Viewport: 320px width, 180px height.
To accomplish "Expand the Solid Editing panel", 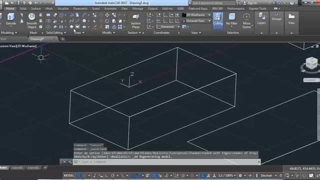I will [x=56, y=32].
